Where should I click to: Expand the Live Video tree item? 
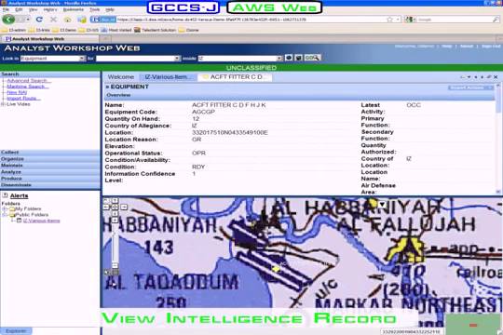3,104
